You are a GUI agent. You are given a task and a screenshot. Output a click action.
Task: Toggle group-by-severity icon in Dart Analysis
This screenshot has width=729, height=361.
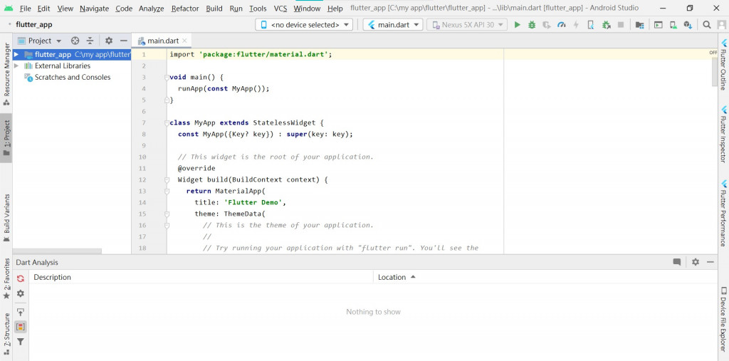click(21, 327)
